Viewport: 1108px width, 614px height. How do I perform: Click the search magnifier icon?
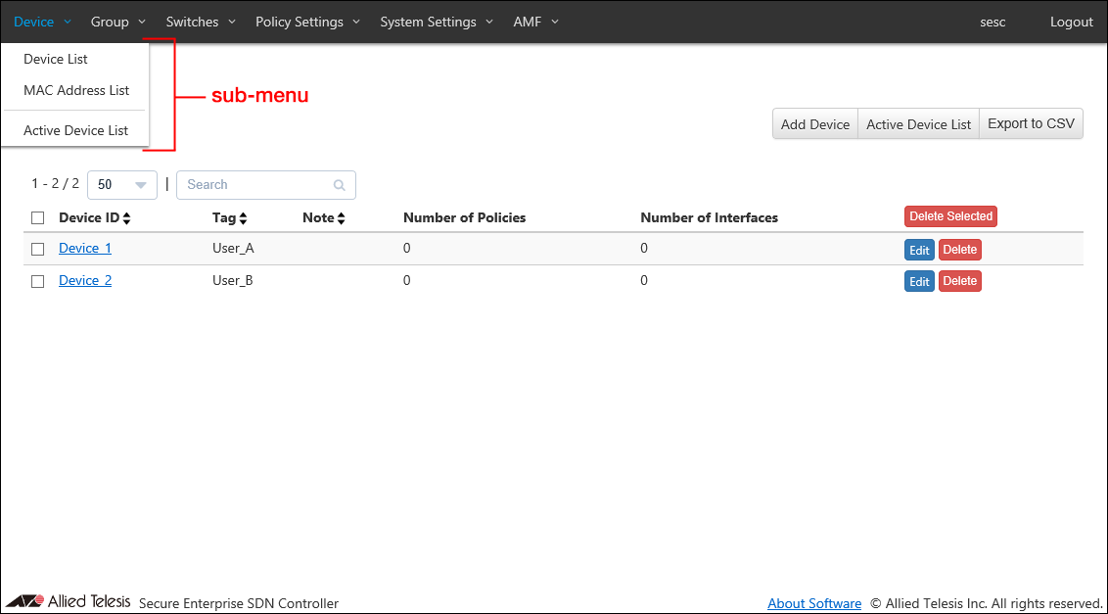point(339,185)
